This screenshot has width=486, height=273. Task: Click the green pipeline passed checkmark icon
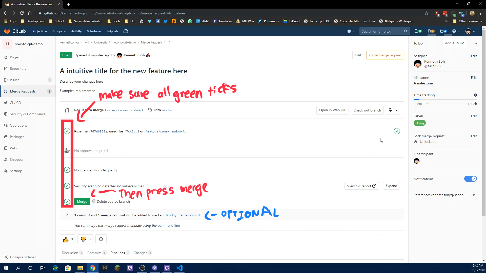397,131
